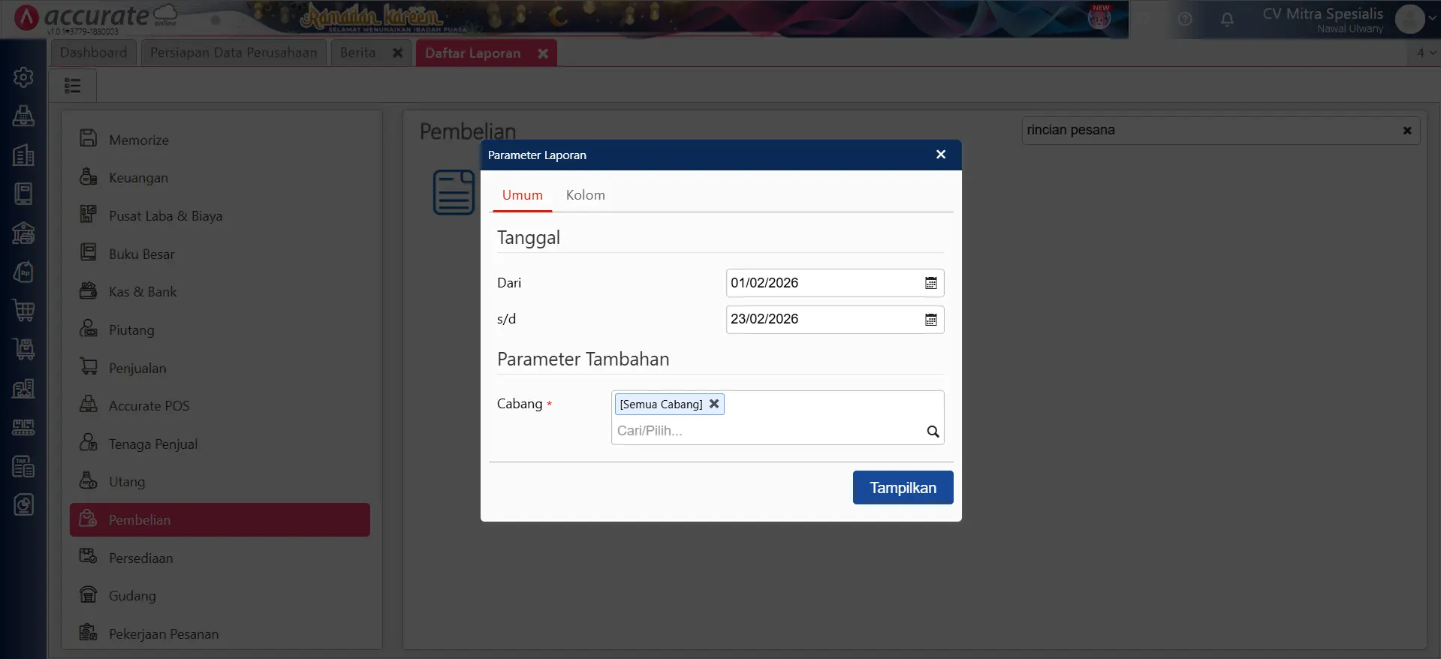
Task: Open the Tenaga Penjual category
Action: pos(219,444)
